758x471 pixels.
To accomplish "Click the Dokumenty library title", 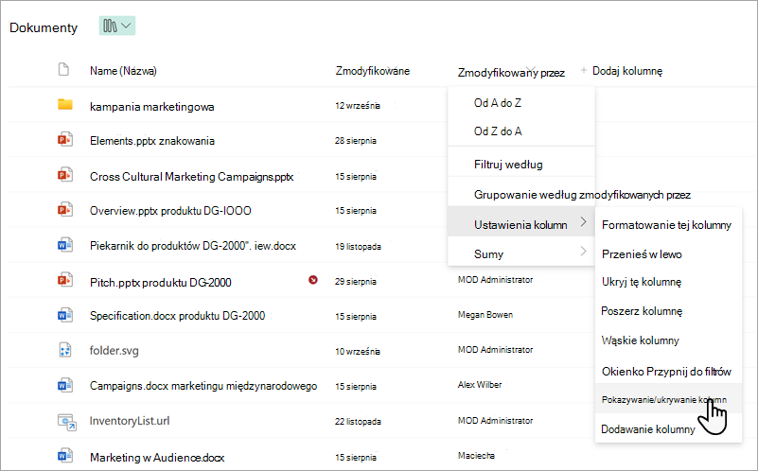I will pos(44,27).
